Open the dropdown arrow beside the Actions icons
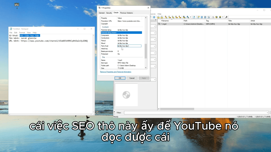271x152 pixels. [x=191, y=17]
